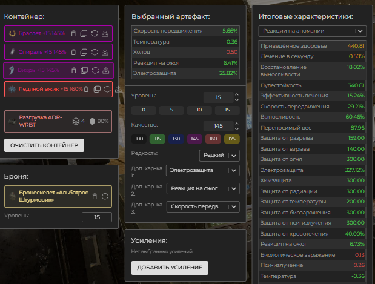Viewport: 375px width, 284px height.
Task: Delete the Вихрь artifact via trash icon
Action: coord(73,71)
